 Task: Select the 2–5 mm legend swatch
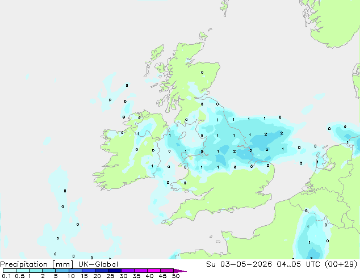(49, 271)
